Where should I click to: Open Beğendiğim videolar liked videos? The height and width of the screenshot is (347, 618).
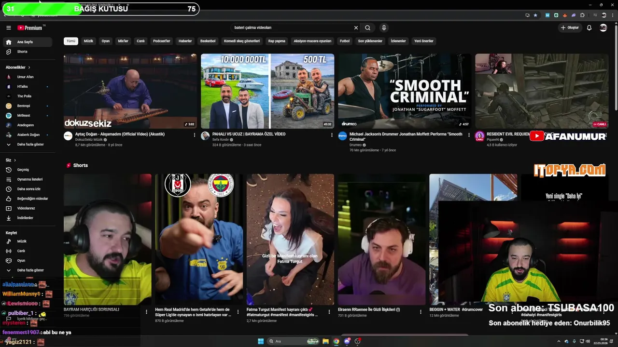pos(28,199)
